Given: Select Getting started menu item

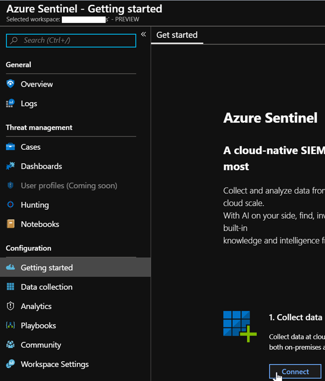Looking at the screenshot, I should coord(47,267).
